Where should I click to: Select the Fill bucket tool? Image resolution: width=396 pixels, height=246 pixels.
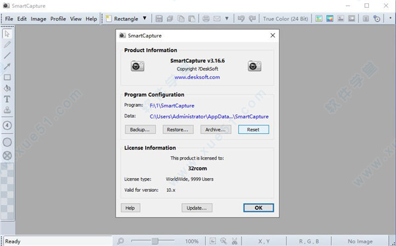(x=7, y=88)
